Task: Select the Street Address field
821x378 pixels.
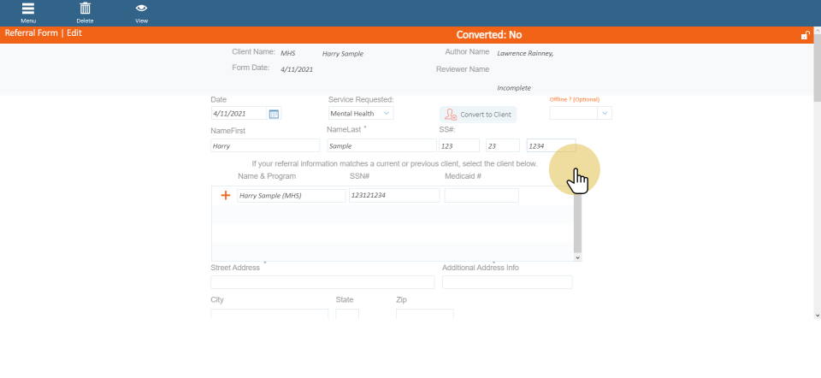Action: [322, 282]
